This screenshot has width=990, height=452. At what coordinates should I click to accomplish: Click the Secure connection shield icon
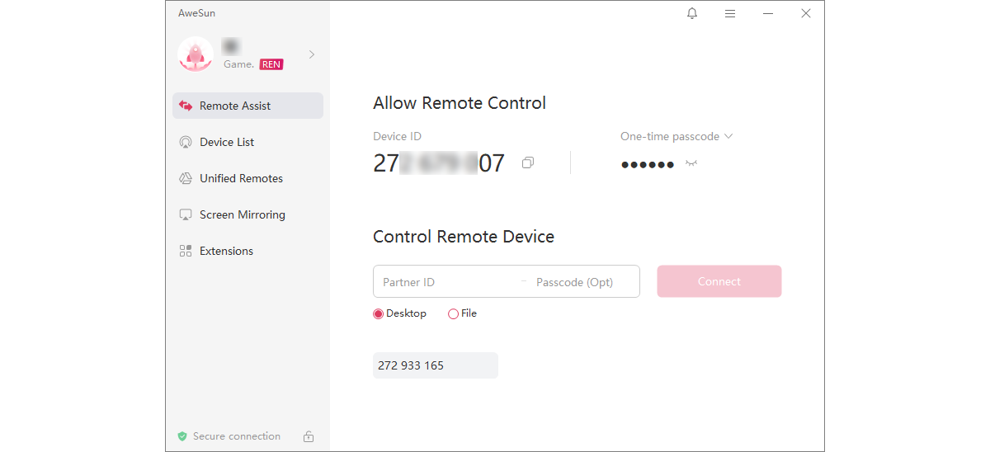click(x=182, y=436)
